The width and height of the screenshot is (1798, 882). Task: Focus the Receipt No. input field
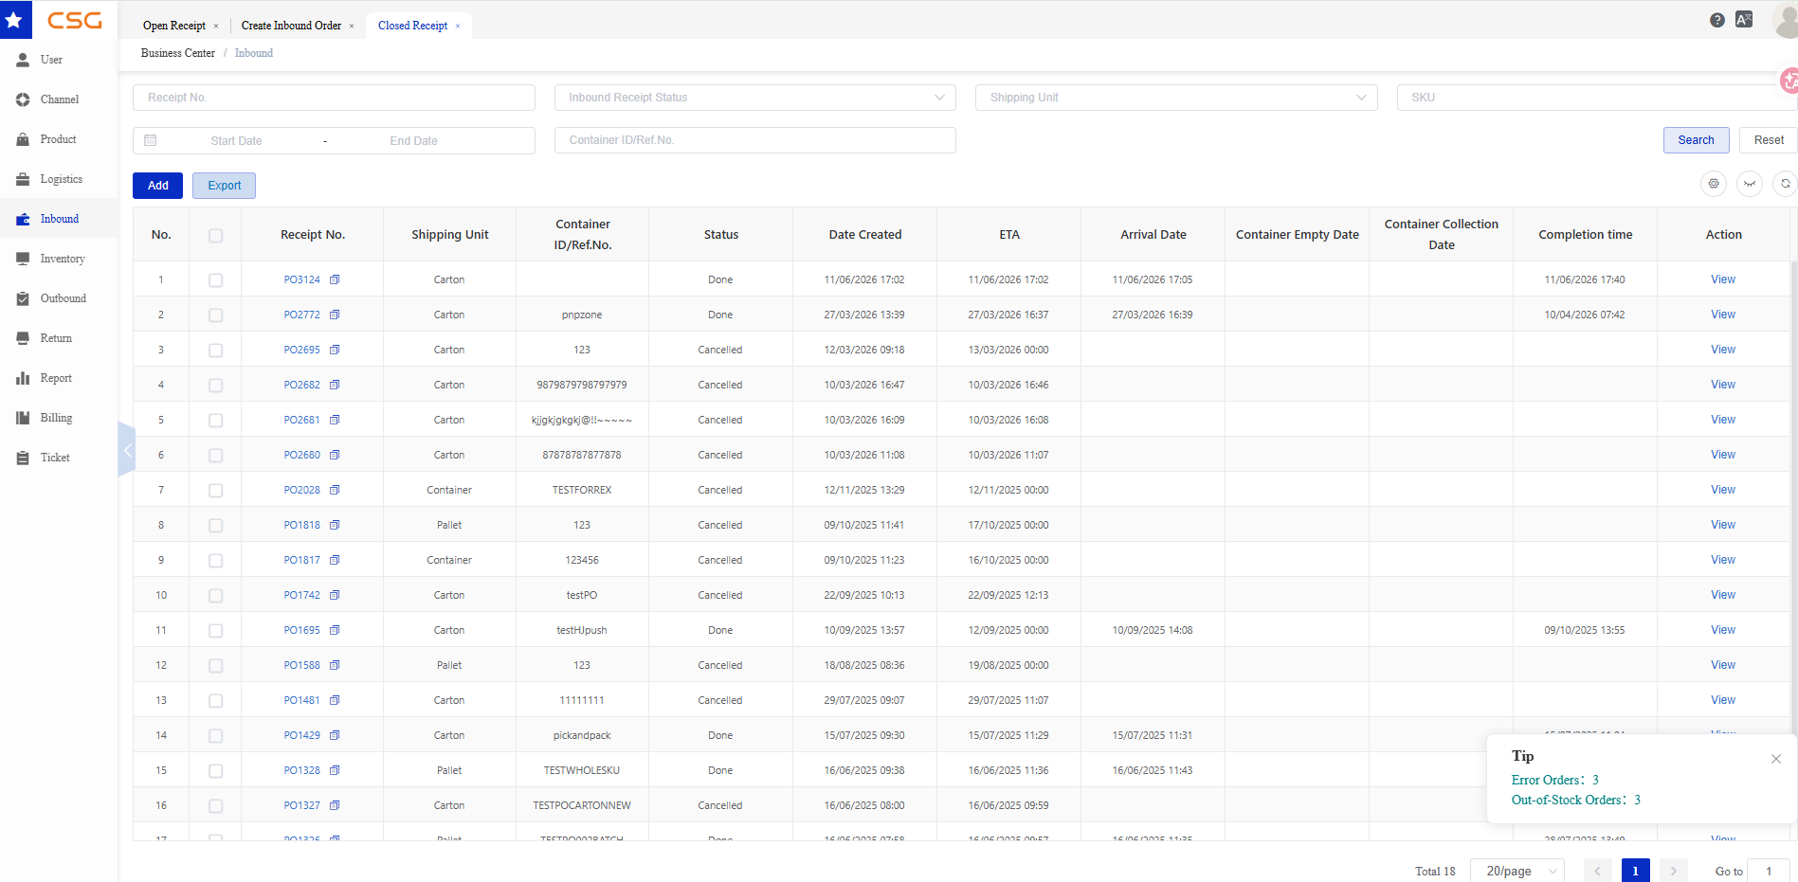pyautogui.click(x=334, y=98)
